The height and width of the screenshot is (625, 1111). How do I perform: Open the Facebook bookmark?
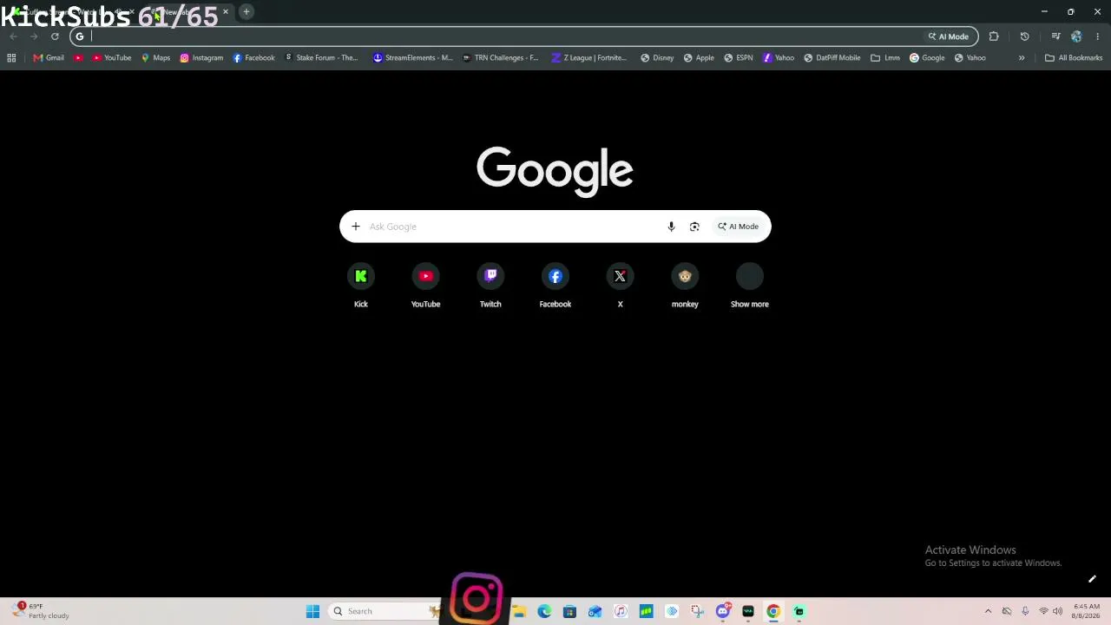(x=253, y=57)
